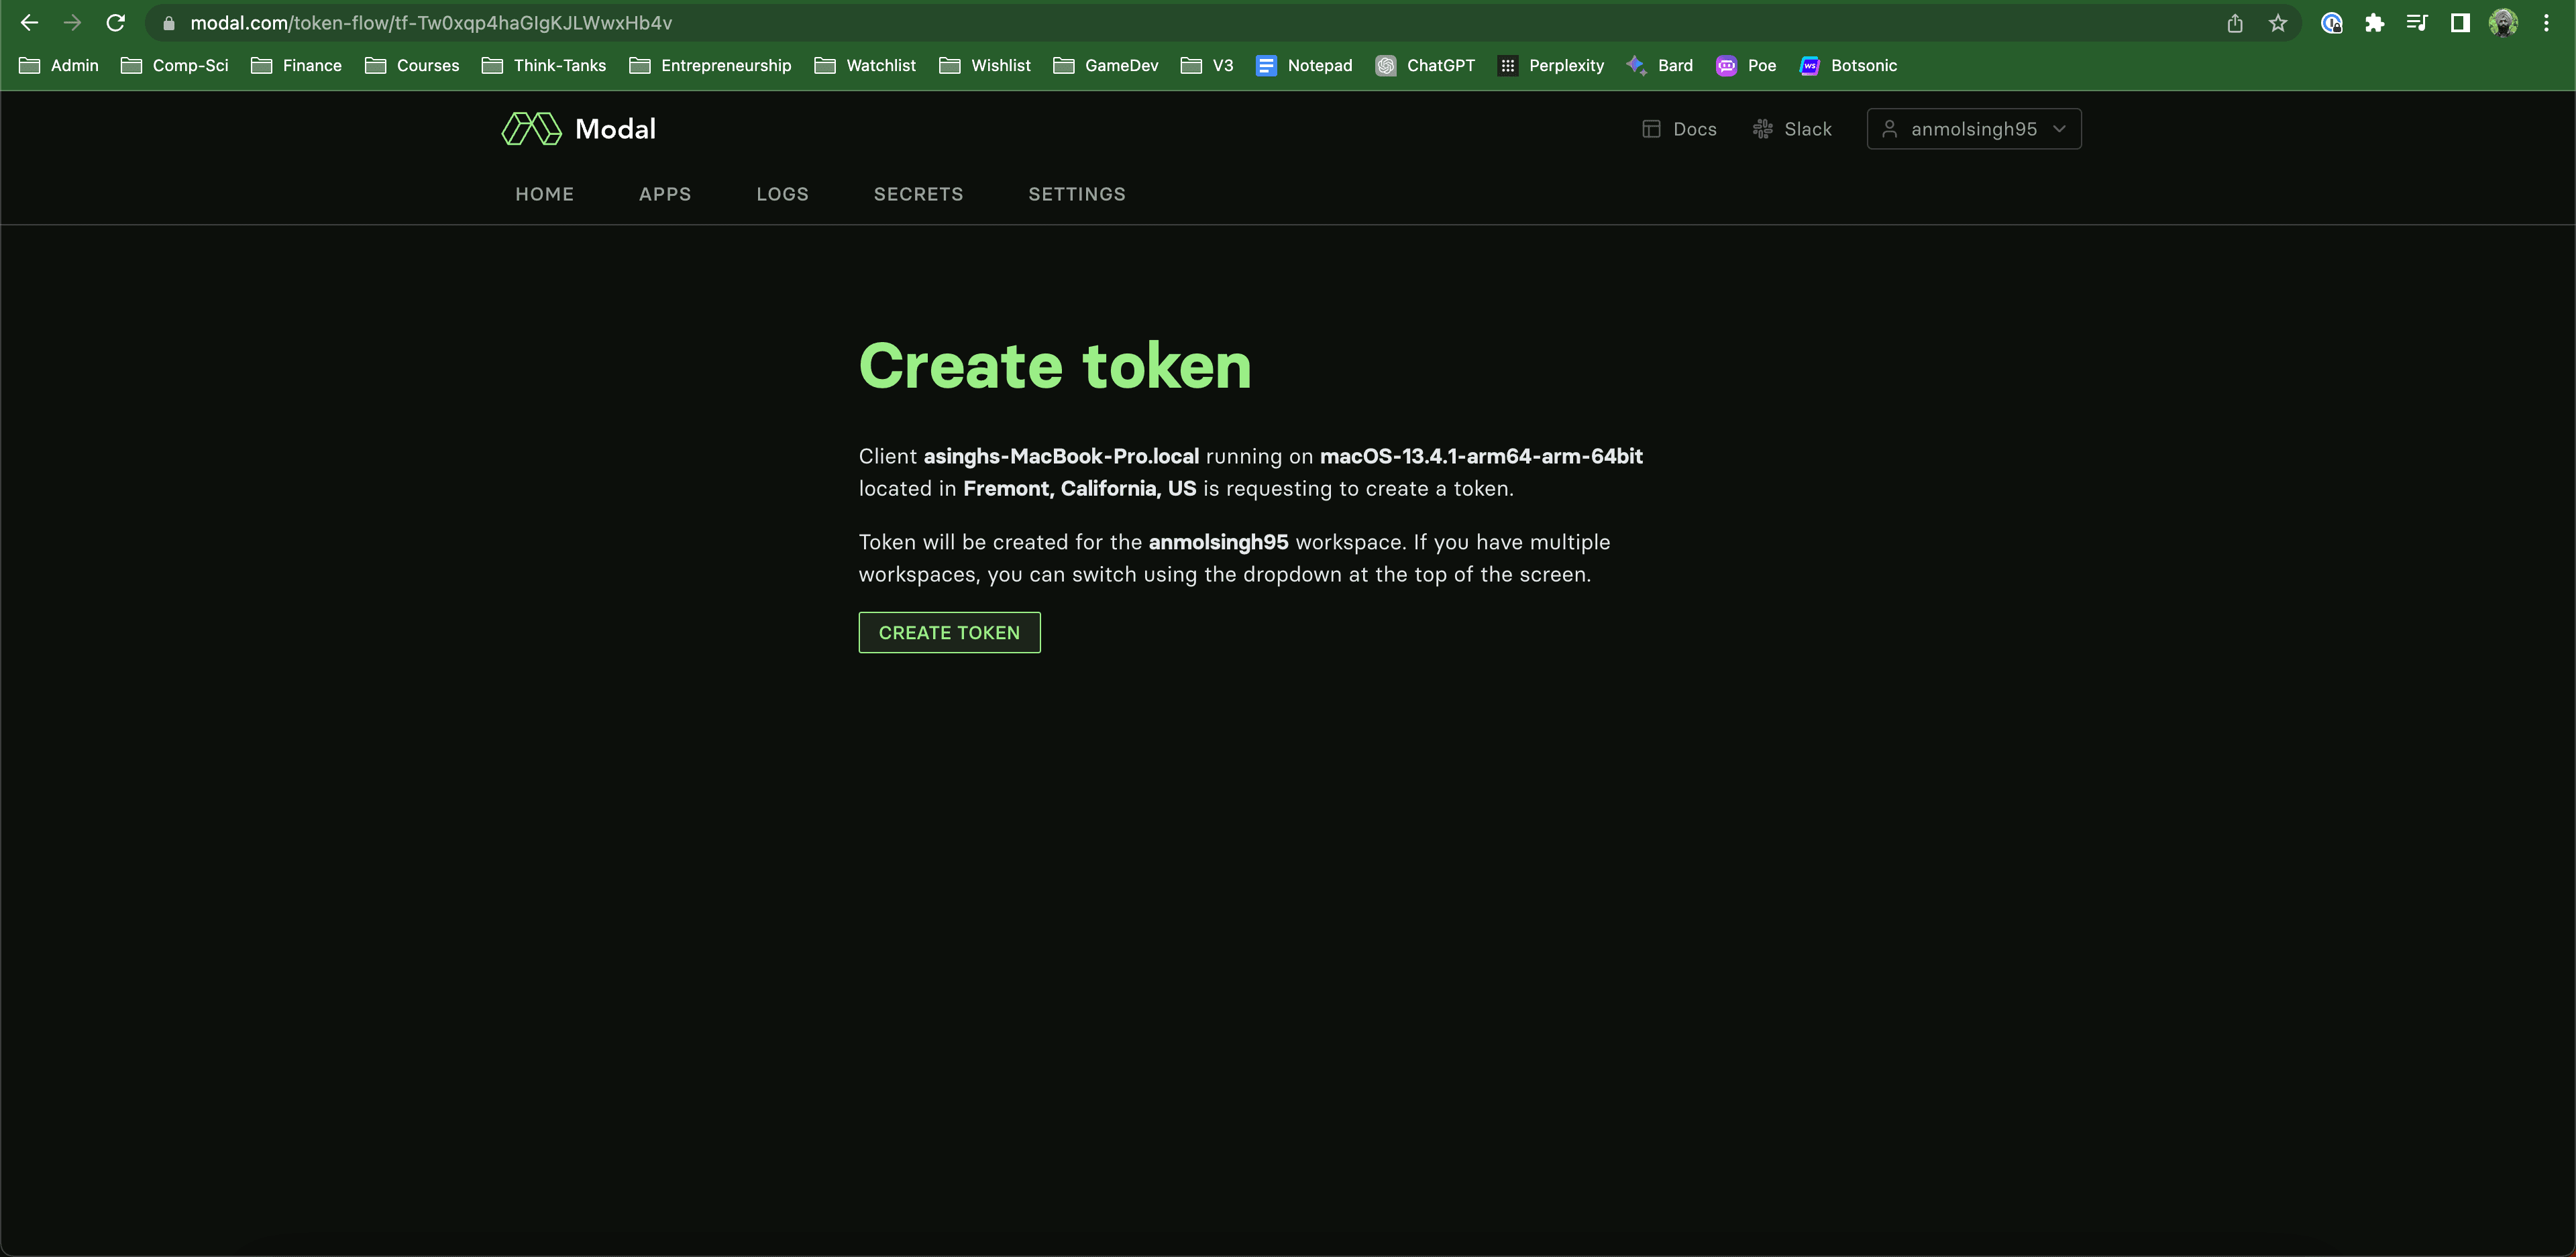Viewport: 2576px width, 1257px height.
Task: Open the Slack community link
Action: pyautogui.click(x=1792, y=129)
